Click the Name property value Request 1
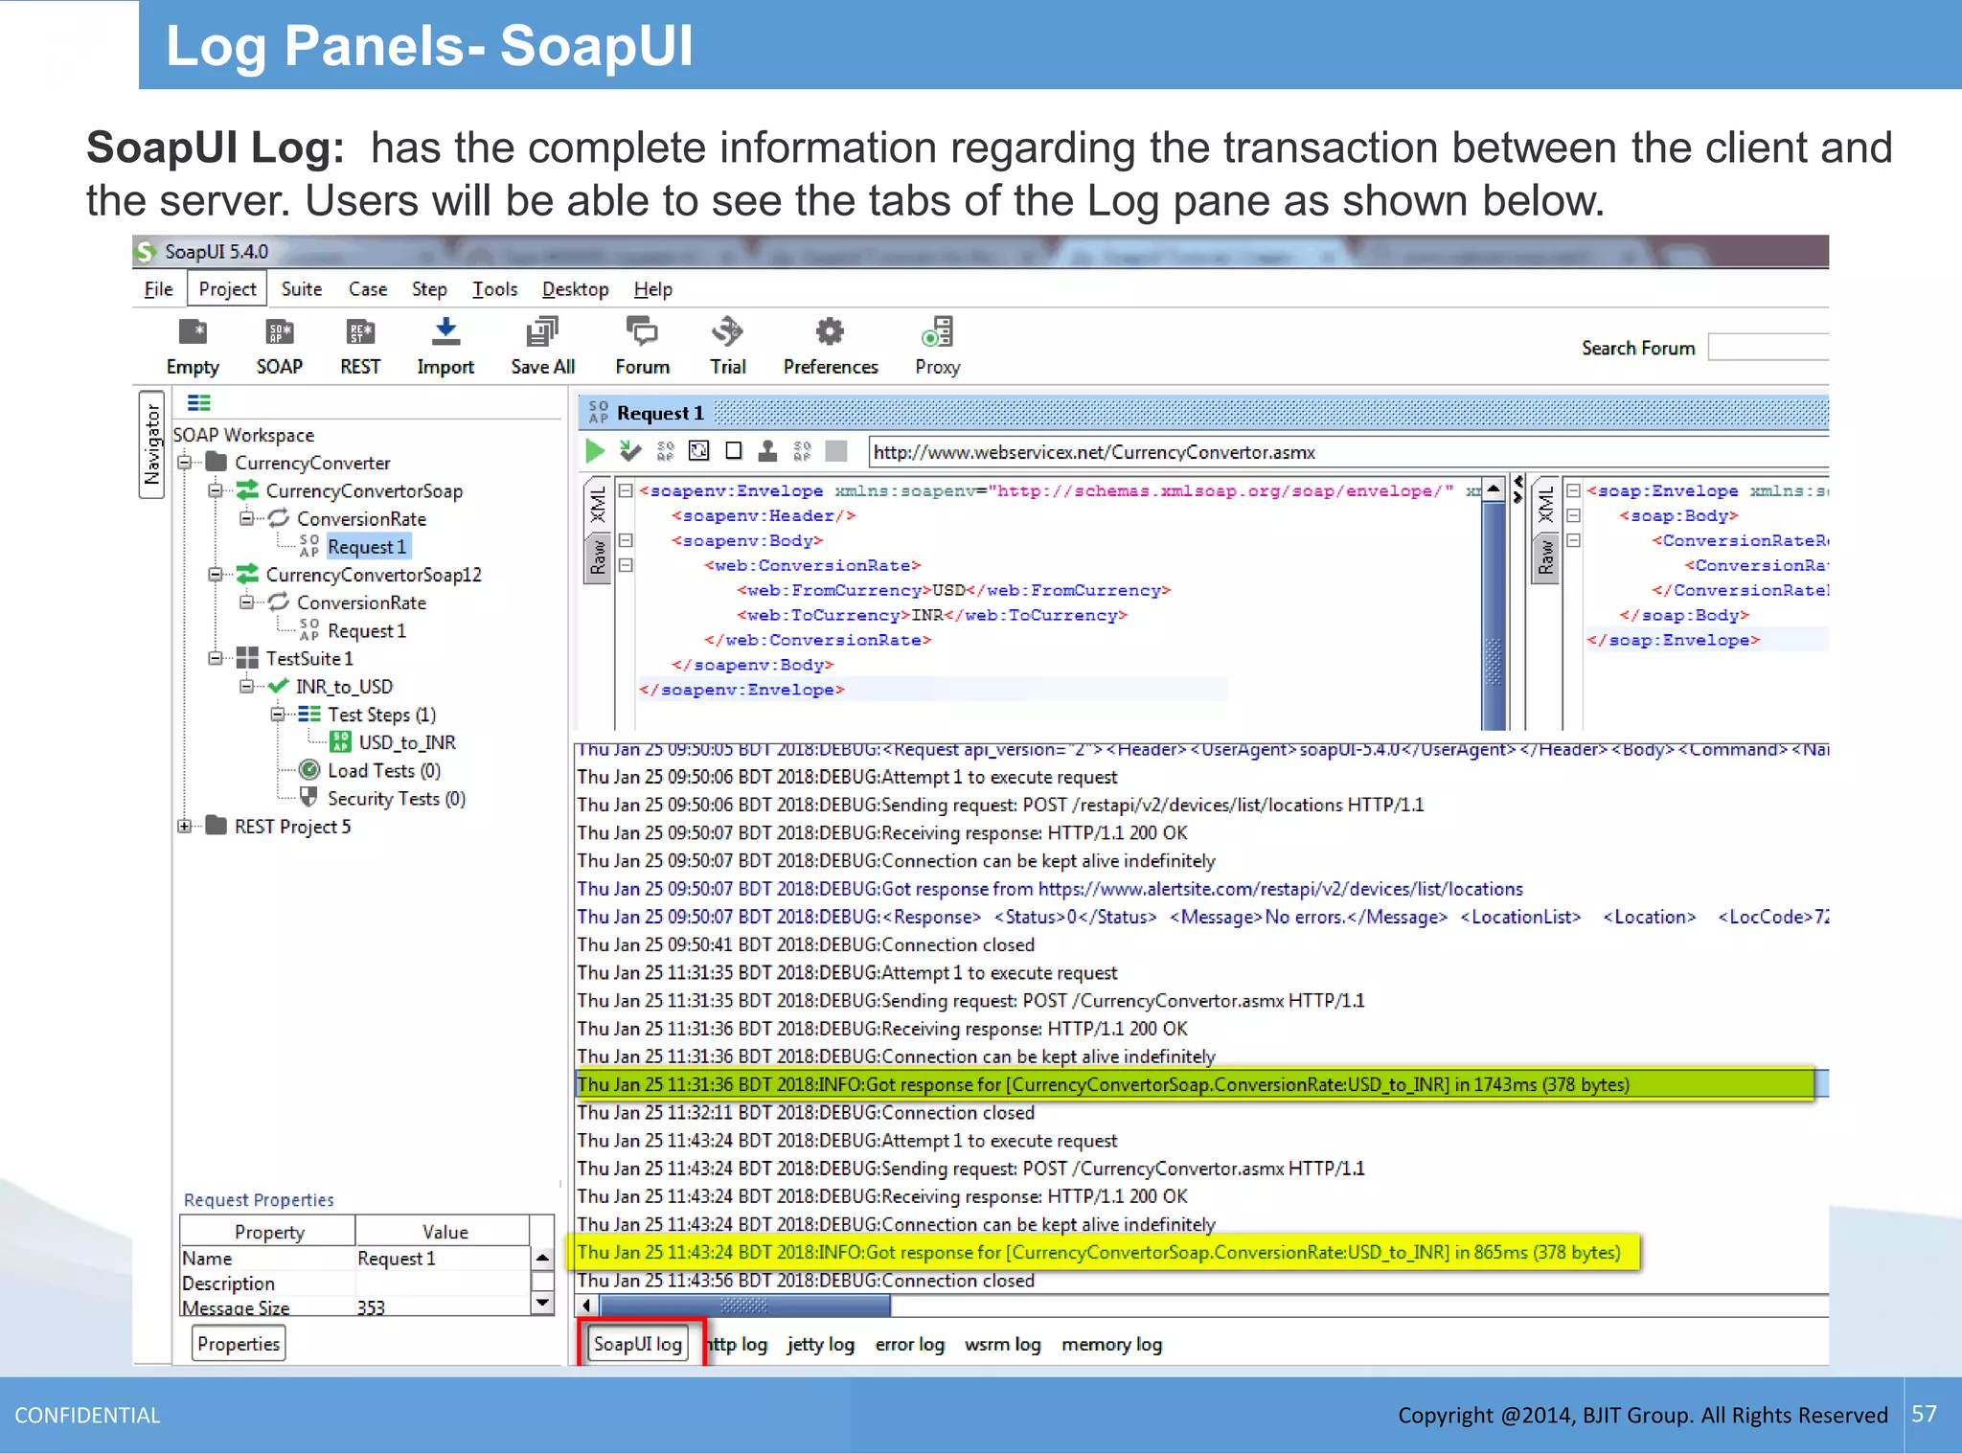 (x=396, y=1258)
